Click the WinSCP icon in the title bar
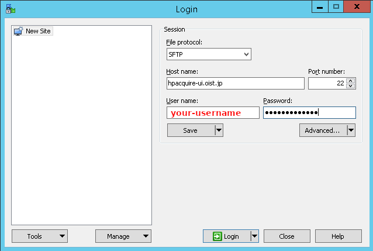This screenshot has height=251, width=373. pyautogui.click(x=9, y=9)
